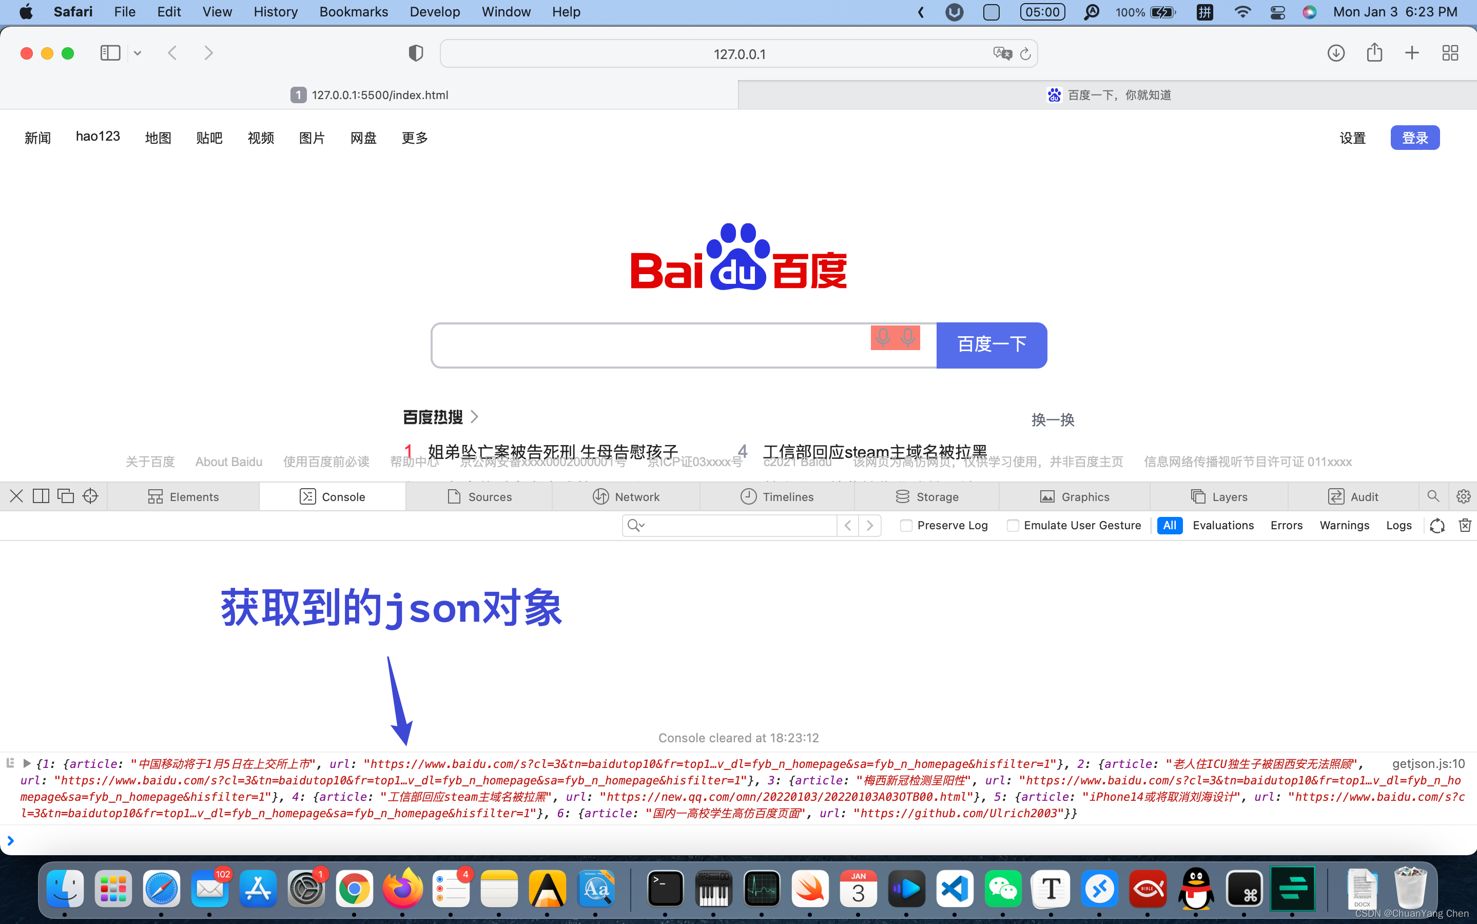Filter console by Warnings
The width and height of the screenshot is (1477, 924).
pyautogui.click(x=1344, y=526)
